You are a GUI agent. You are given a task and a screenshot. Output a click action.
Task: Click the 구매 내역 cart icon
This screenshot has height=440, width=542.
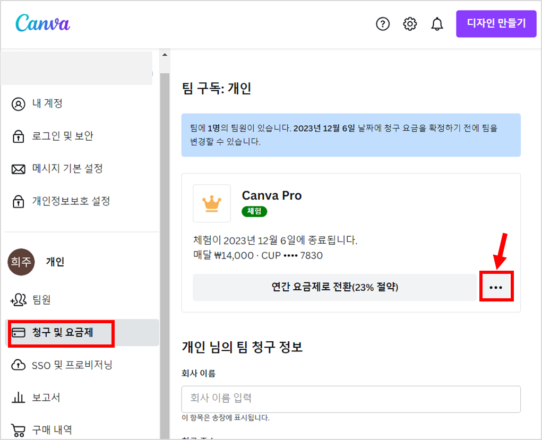tap(19, 430)
